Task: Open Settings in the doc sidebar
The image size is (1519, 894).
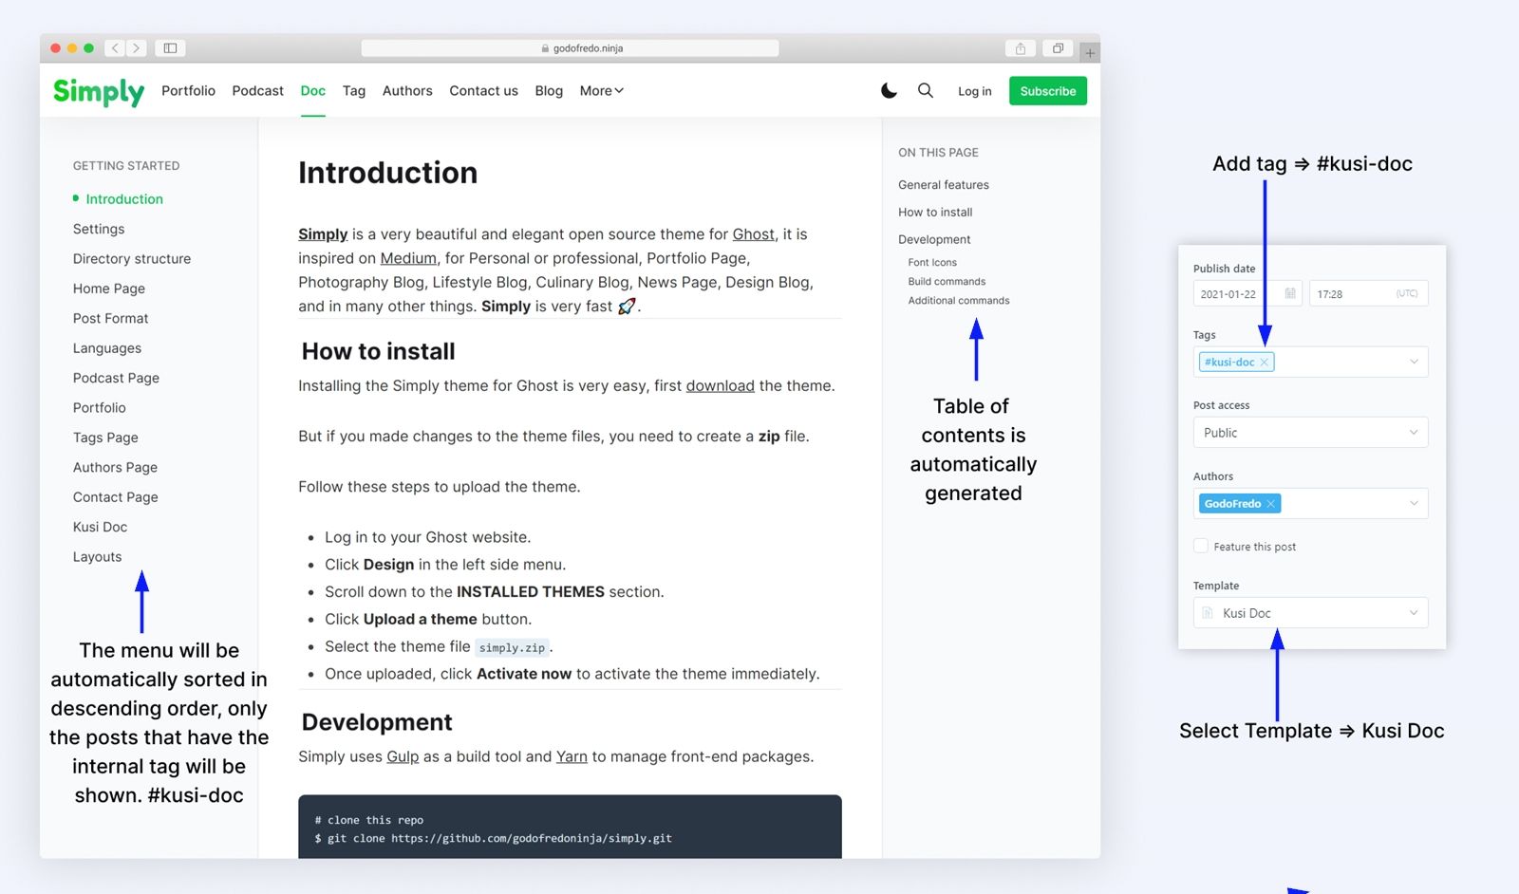Action: (x=99, y=230)
